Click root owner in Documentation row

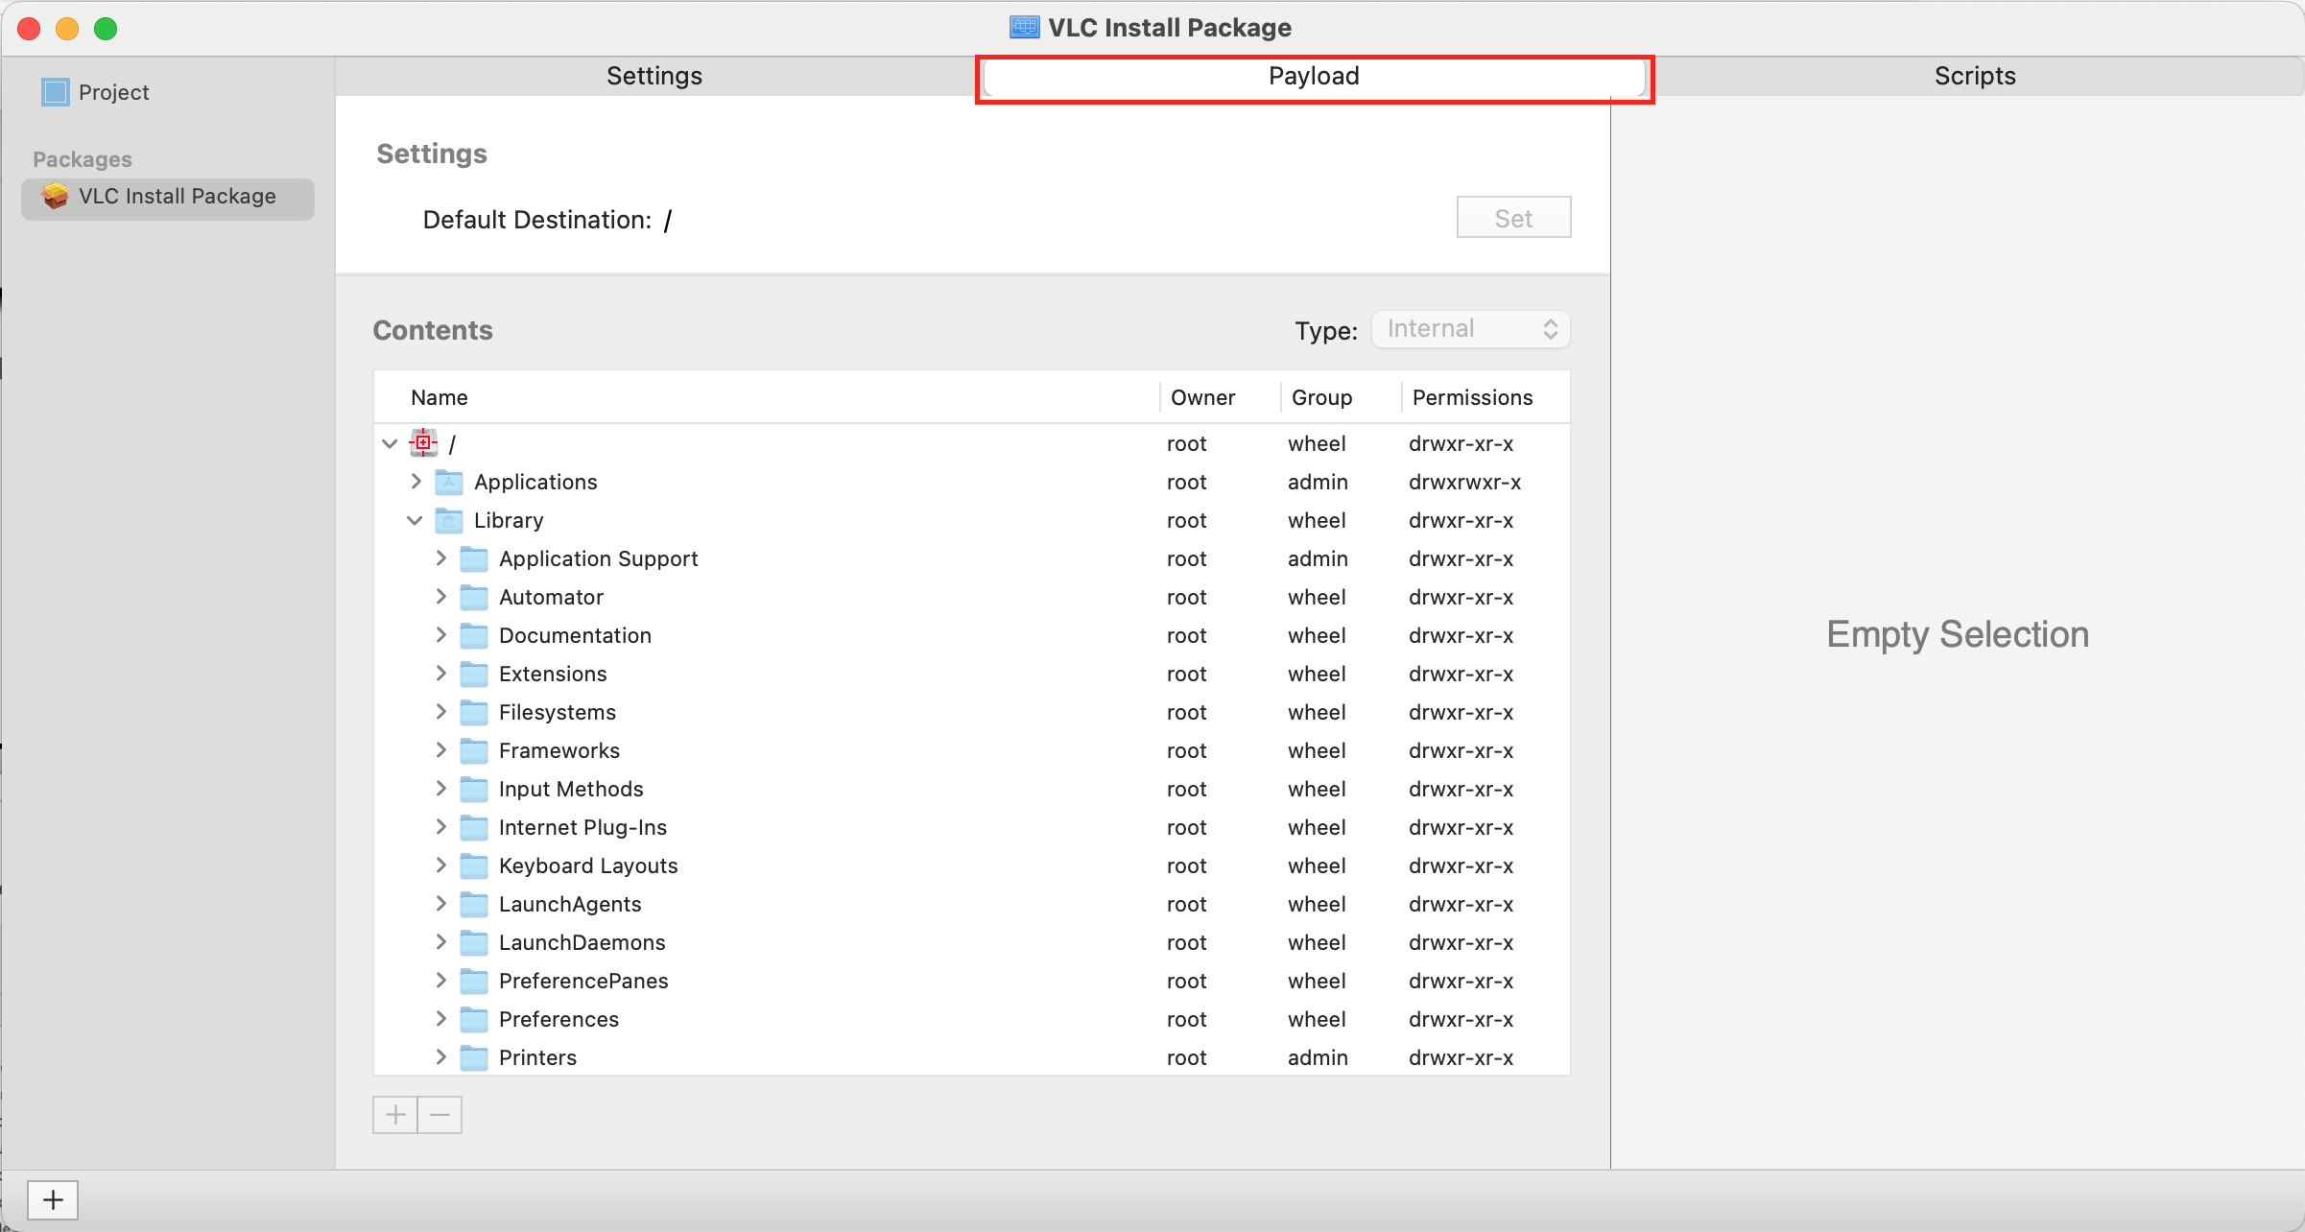[1186, 635]
